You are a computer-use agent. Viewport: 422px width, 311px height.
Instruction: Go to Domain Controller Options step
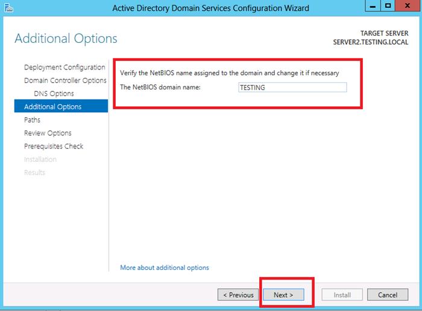[x=65, y=80]
